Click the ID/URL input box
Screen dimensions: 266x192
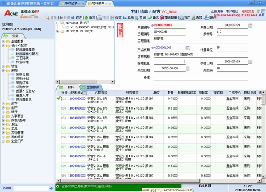click(31, 188)
